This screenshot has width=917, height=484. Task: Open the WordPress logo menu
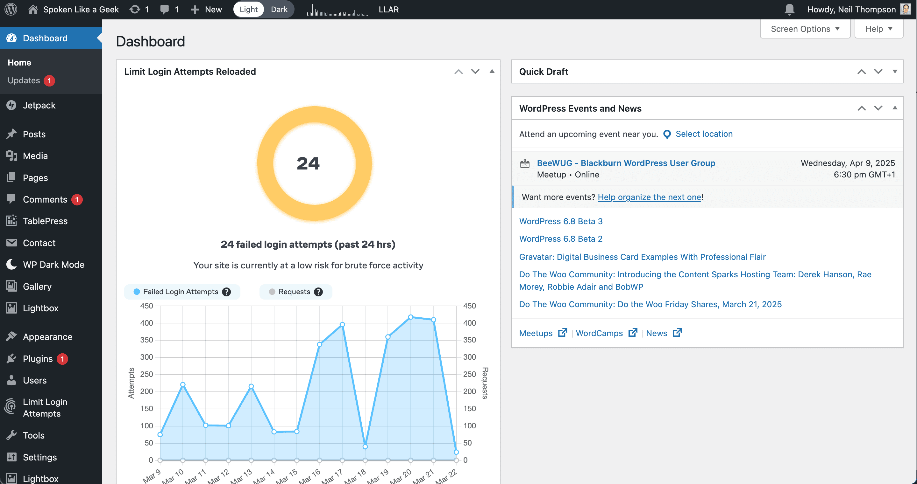click(11, 9)
